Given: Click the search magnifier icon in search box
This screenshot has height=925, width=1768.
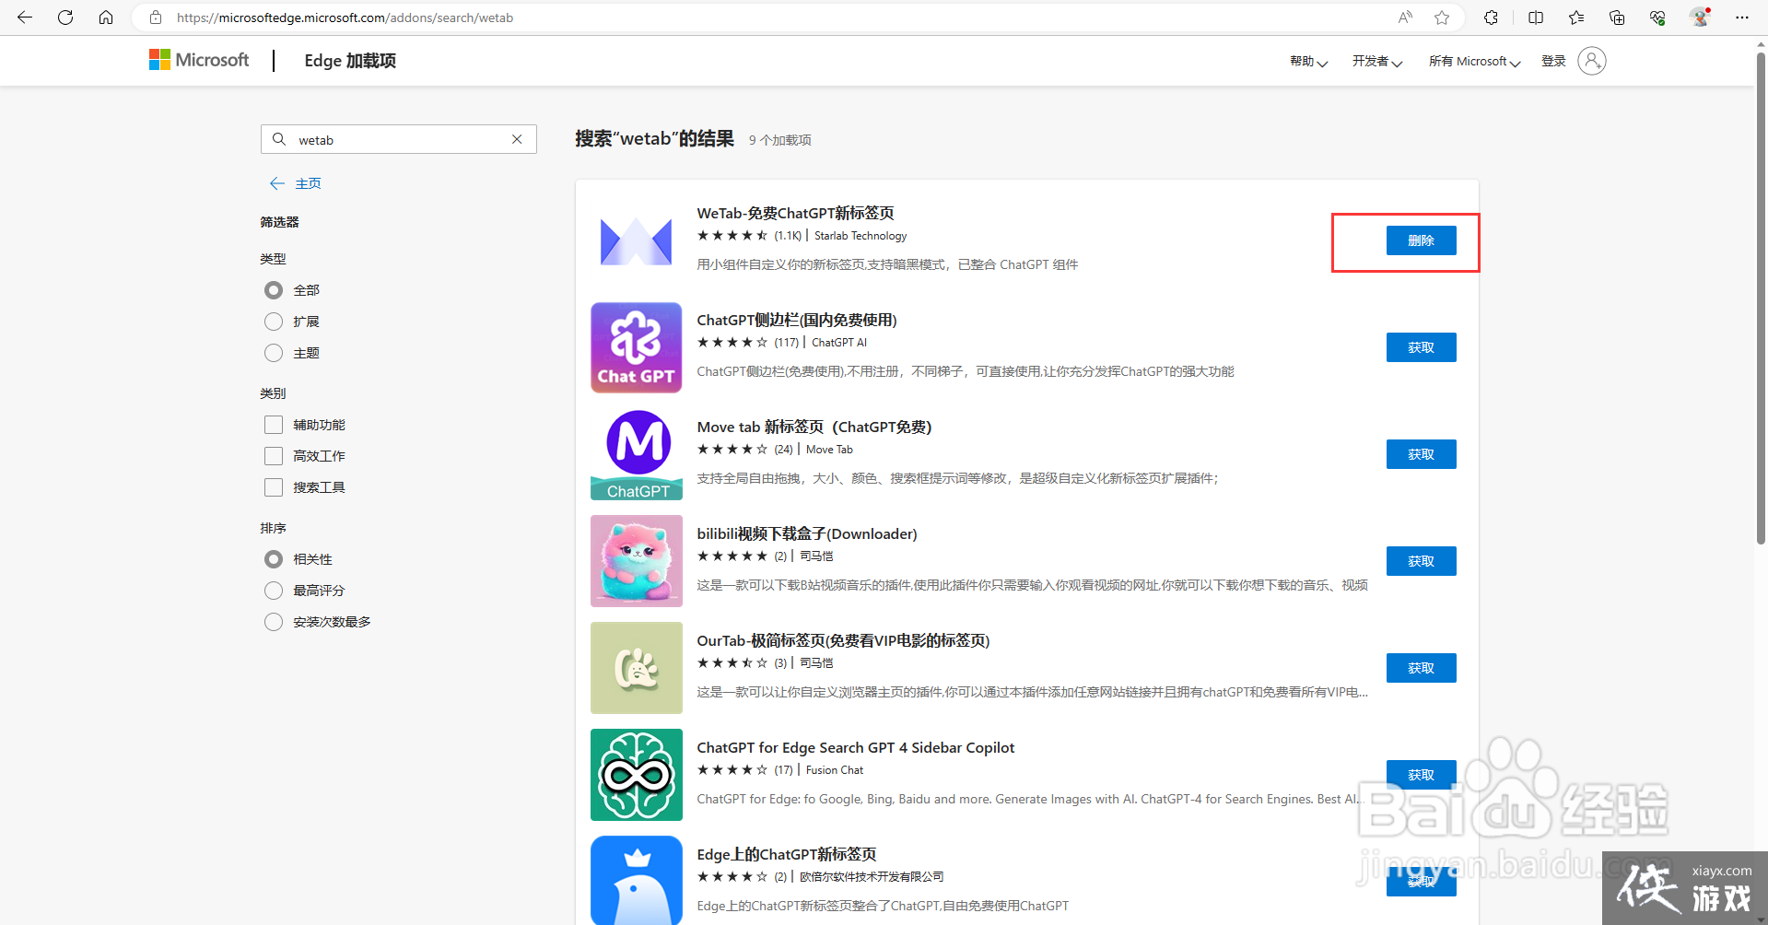Looking at the screenshot, I should tap(279, 139).
